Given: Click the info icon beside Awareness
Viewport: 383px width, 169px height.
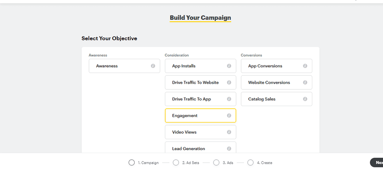Looking at the screenshot, I should 153,66.
